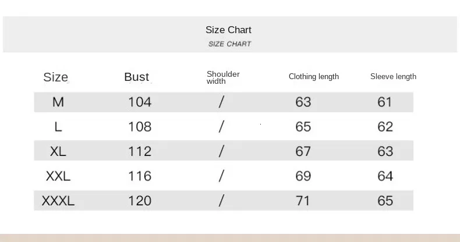Viewport: 460px width, 242px height.
Task: Click the XL size row label
Action: (x=58, y=151)
